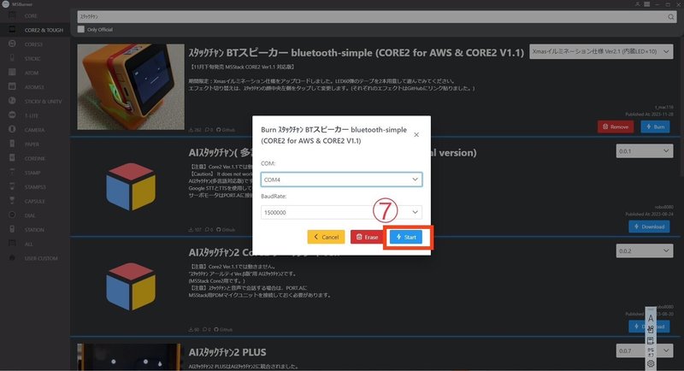
Task: Open the user account icon in title bar
Action: [637, 4]
